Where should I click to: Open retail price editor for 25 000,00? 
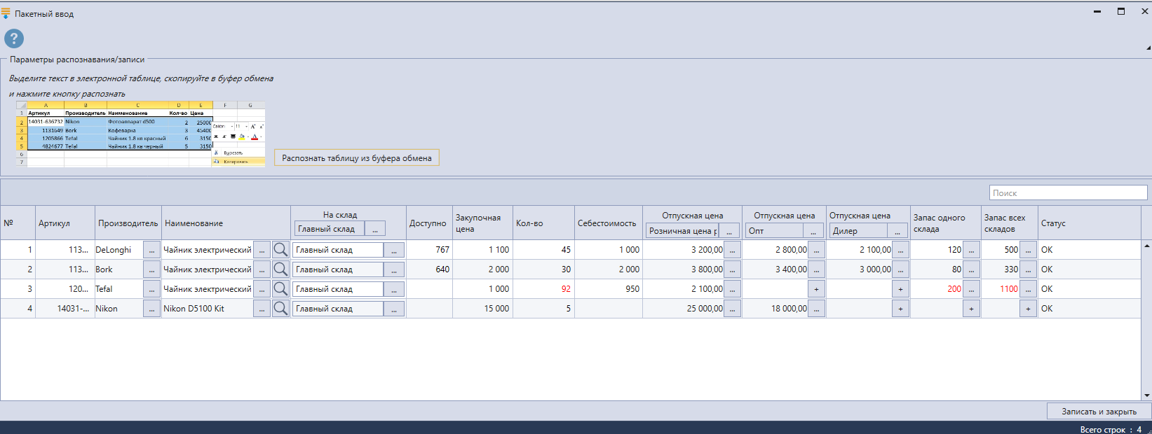click(x=732, y=309)
